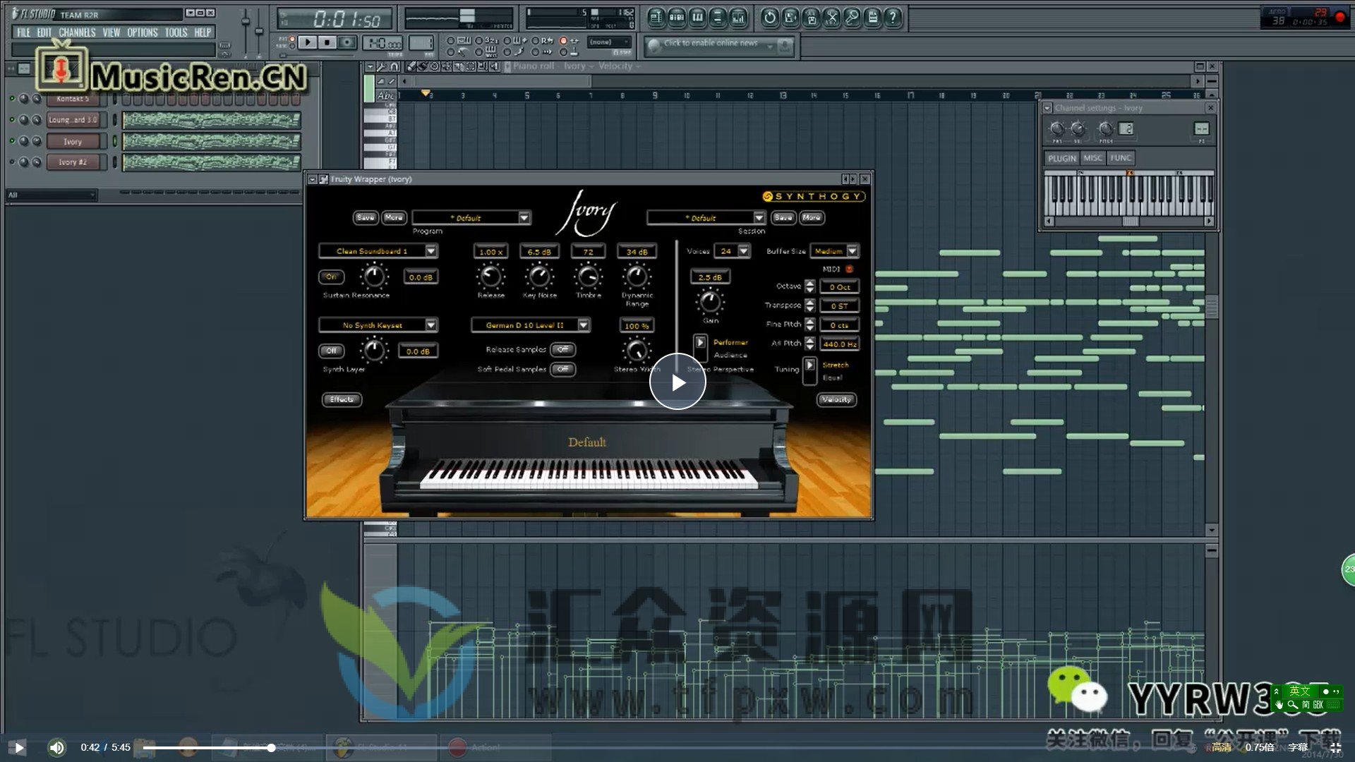This screenshot has width=1355, height=762.
Task: Select the Loung..ard 3.0 channel button
Action: point(73,120)
